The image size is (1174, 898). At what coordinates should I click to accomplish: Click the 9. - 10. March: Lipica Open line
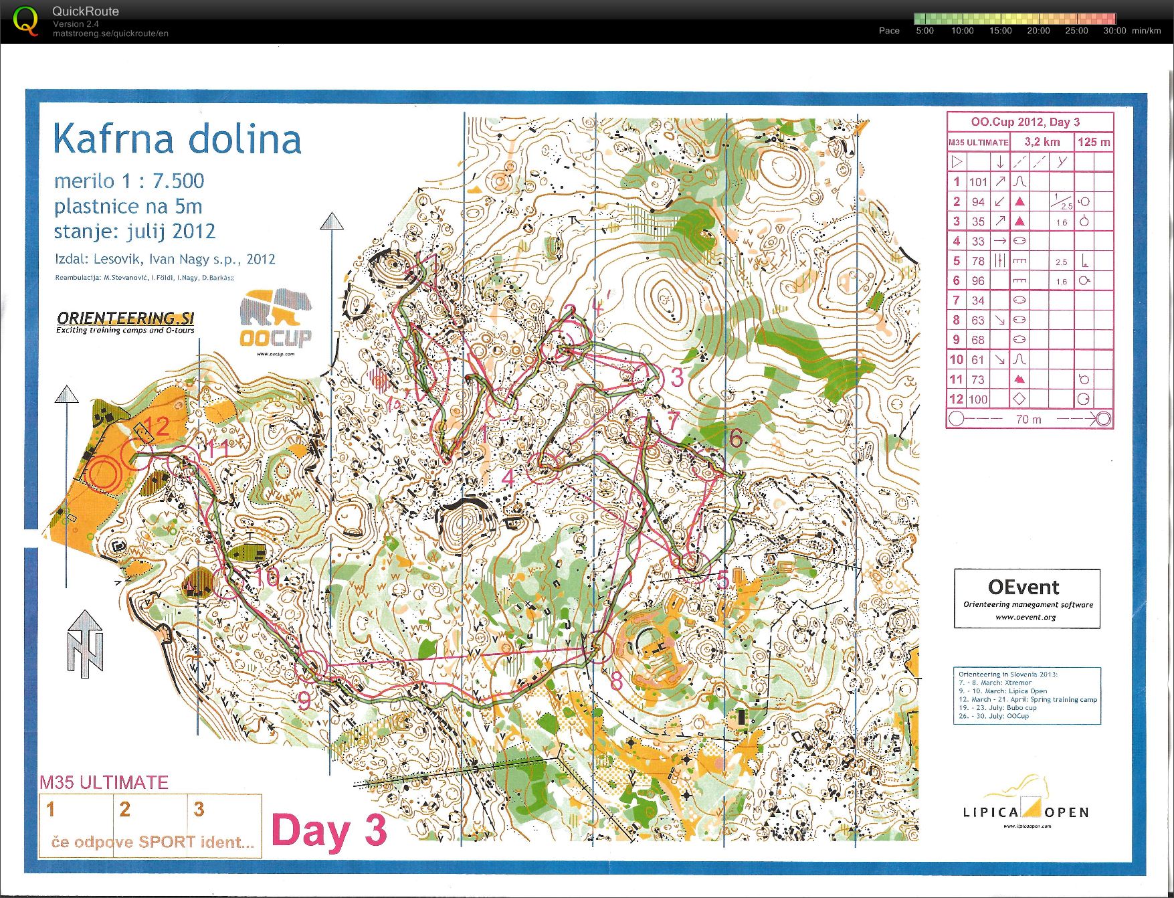pyautogui.click(x=1003, y=691)
